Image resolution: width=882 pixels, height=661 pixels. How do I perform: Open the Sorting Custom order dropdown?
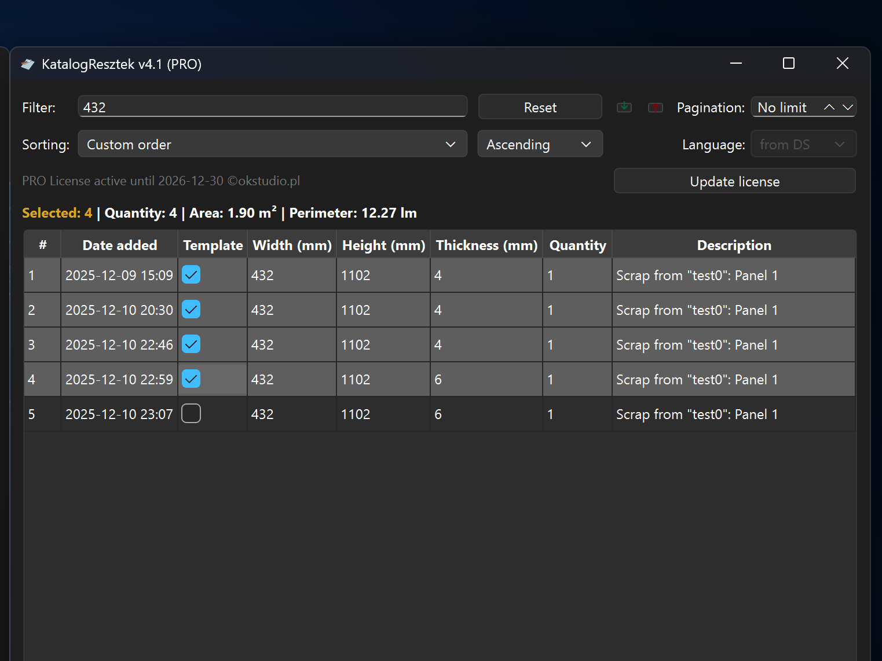[x=272, y=144]
